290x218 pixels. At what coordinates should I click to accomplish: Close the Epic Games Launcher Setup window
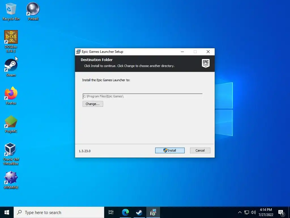(x=208, y=52)
